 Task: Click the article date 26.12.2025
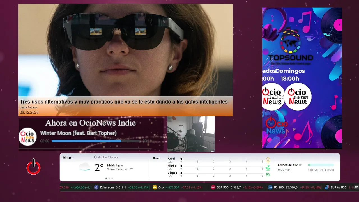pyautogui.click(x=29, y=113)
